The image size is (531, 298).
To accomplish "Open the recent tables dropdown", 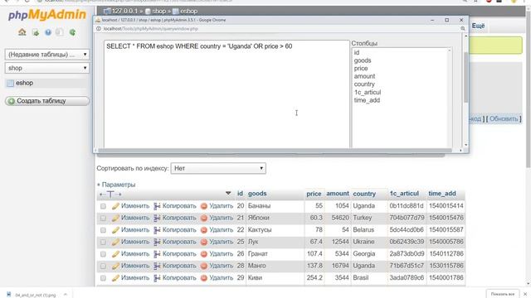I will click(47, 55).
